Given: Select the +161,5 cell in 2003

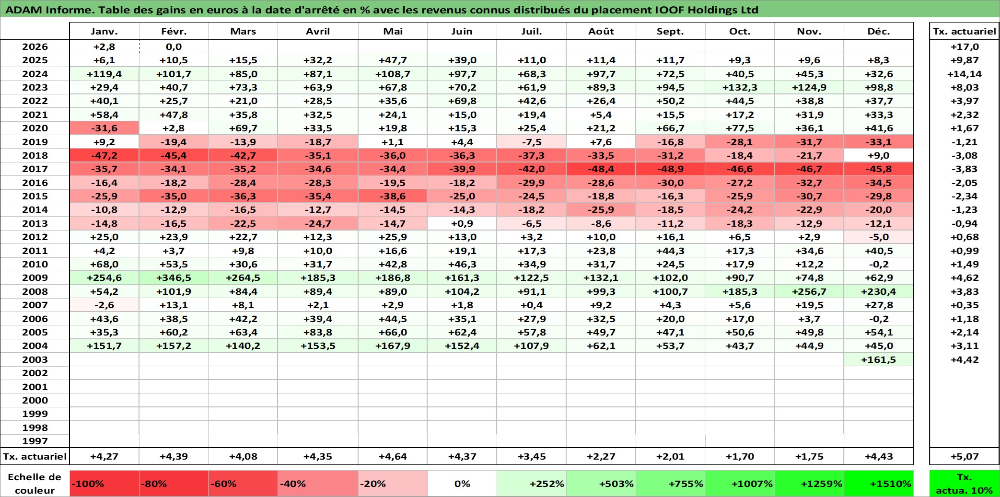Looking at the screenshot, I should point(879,359).
